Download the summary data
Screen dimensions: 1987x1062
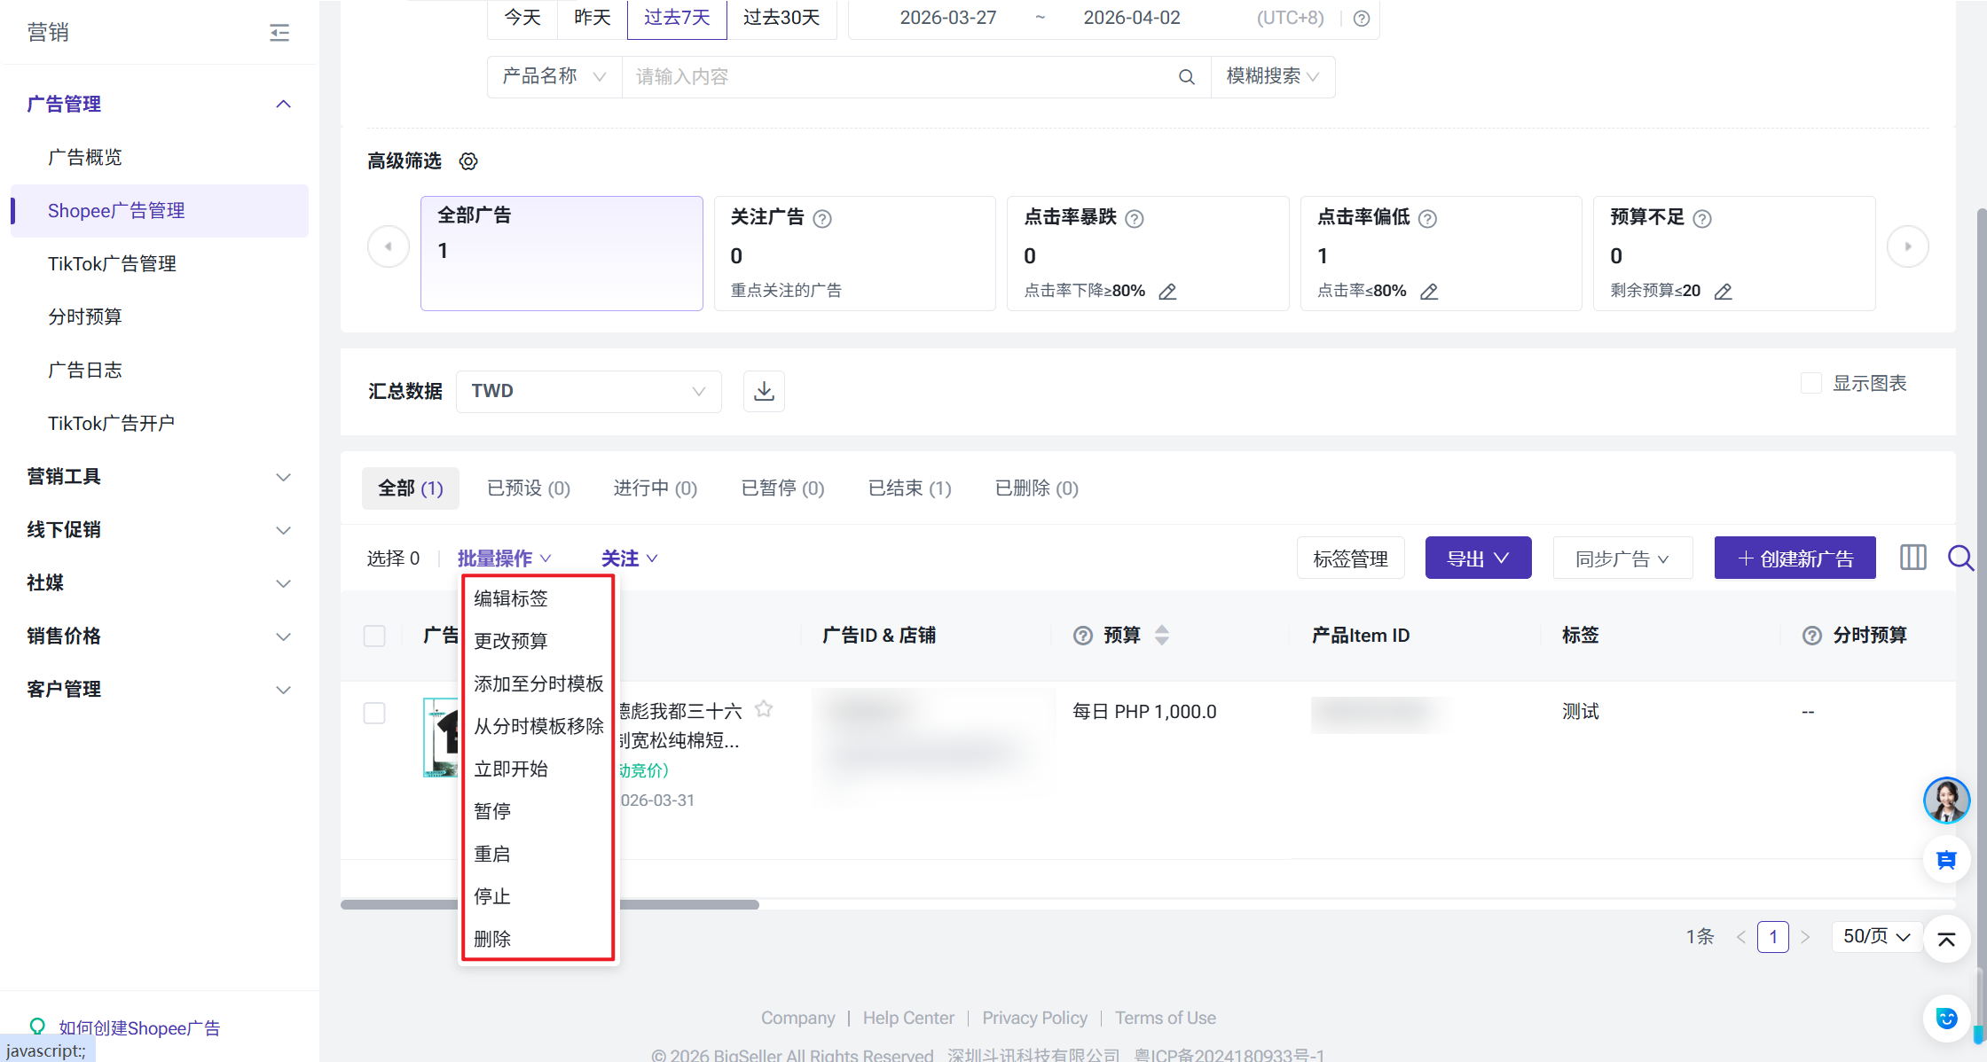click(x=764, y=391)
